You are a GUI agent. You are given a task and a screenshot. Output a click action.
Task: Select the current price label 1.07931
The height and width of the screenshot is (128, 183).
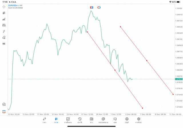(x=178, y=79)
